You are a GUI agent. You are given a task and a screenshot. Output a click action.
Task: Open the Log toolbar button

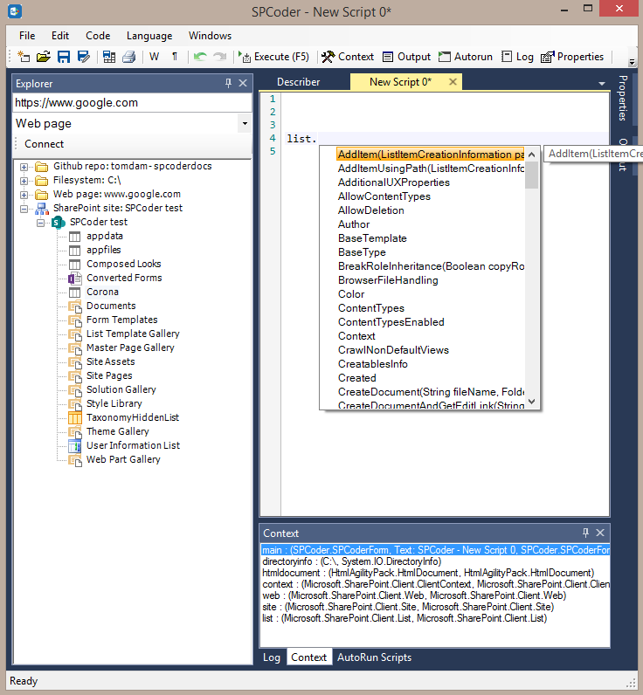click(x=517, y=57)
